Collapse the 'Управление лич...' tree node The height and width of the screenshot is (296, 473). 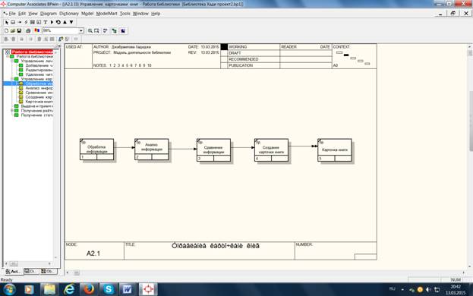click(12, 61)
